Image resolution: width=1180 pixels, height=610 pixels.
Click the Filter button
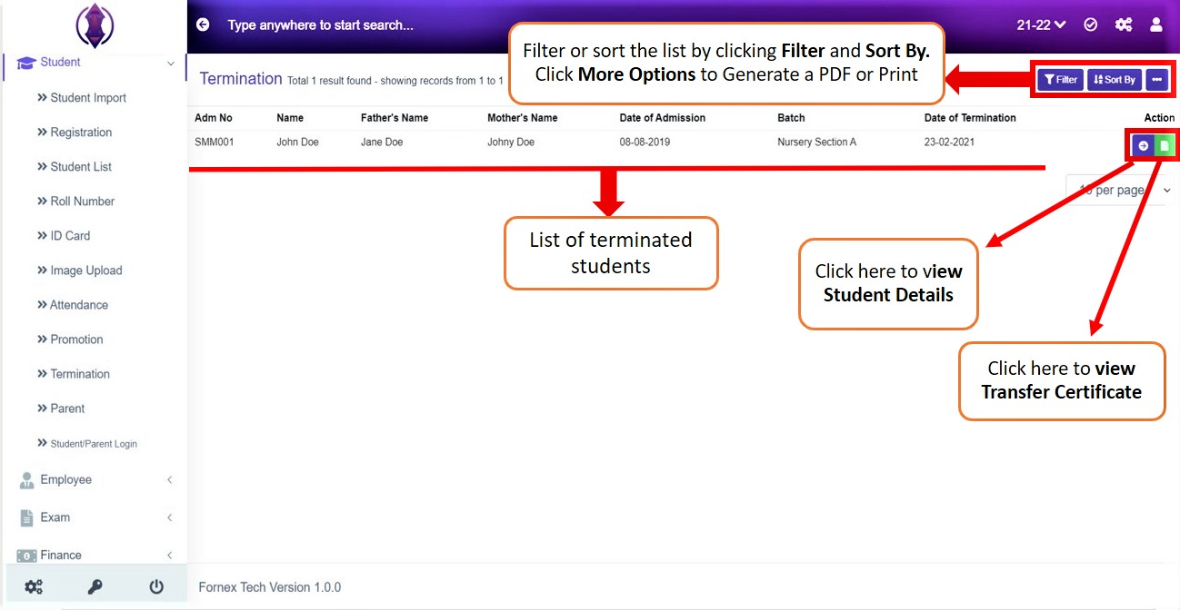(x=1060, y=80)
